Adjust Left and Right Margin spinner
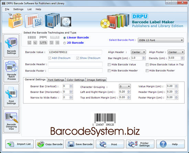This screenshot has height=153, width=189. [x=129, y=92]
